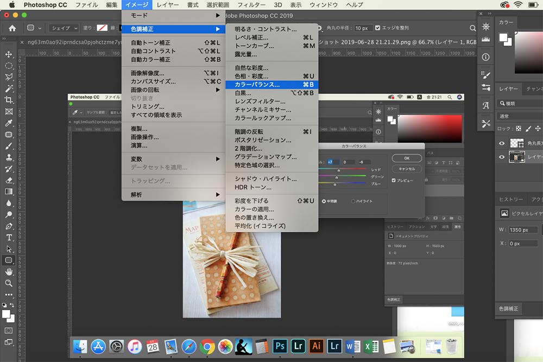Open the Brush Settings panel icon
Screen dimensions: 543x362
[486, 75]
